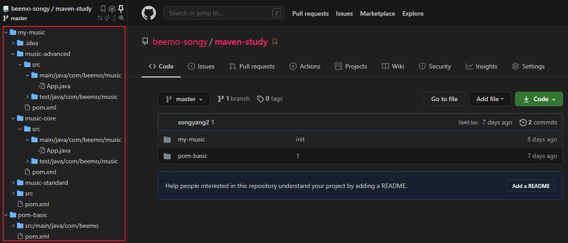
Task: Collapse the music-core folder
Action: tap(13, 118)
